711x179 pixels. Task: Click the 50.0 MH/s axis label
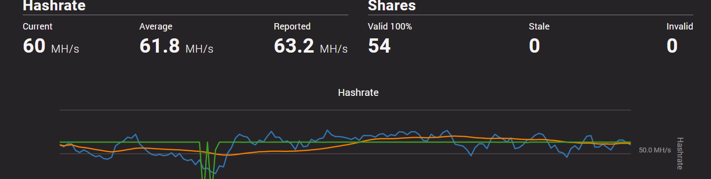(655, 149)
